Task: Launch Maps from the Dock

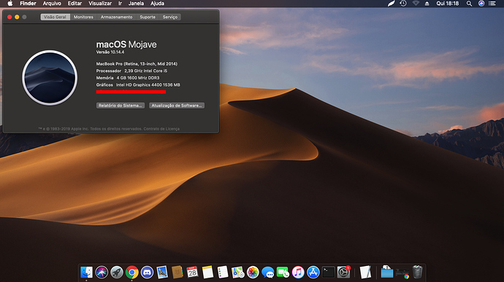Action: click(x=237, y=273)
